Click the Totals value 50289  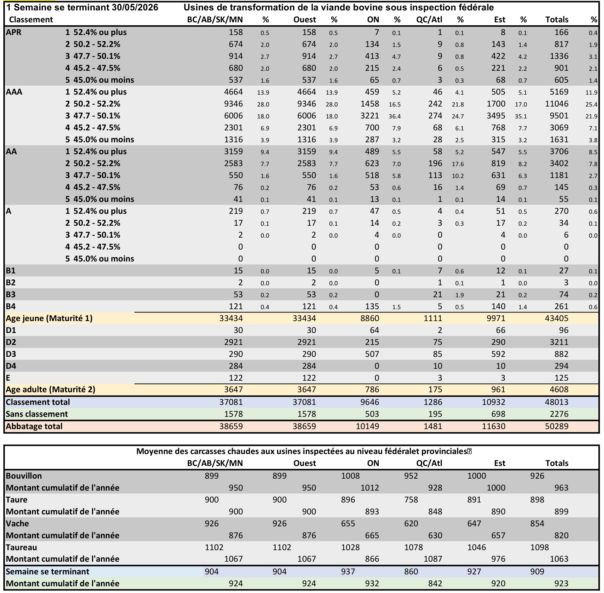click(x=556, y=426)
